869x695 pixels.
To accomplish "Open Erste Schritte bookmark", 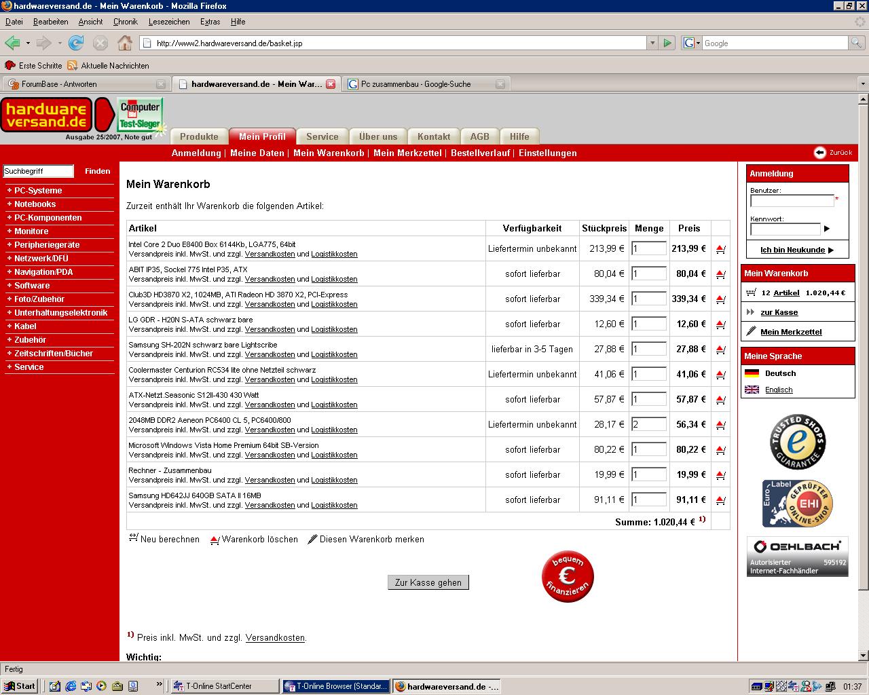I will 33,66.
